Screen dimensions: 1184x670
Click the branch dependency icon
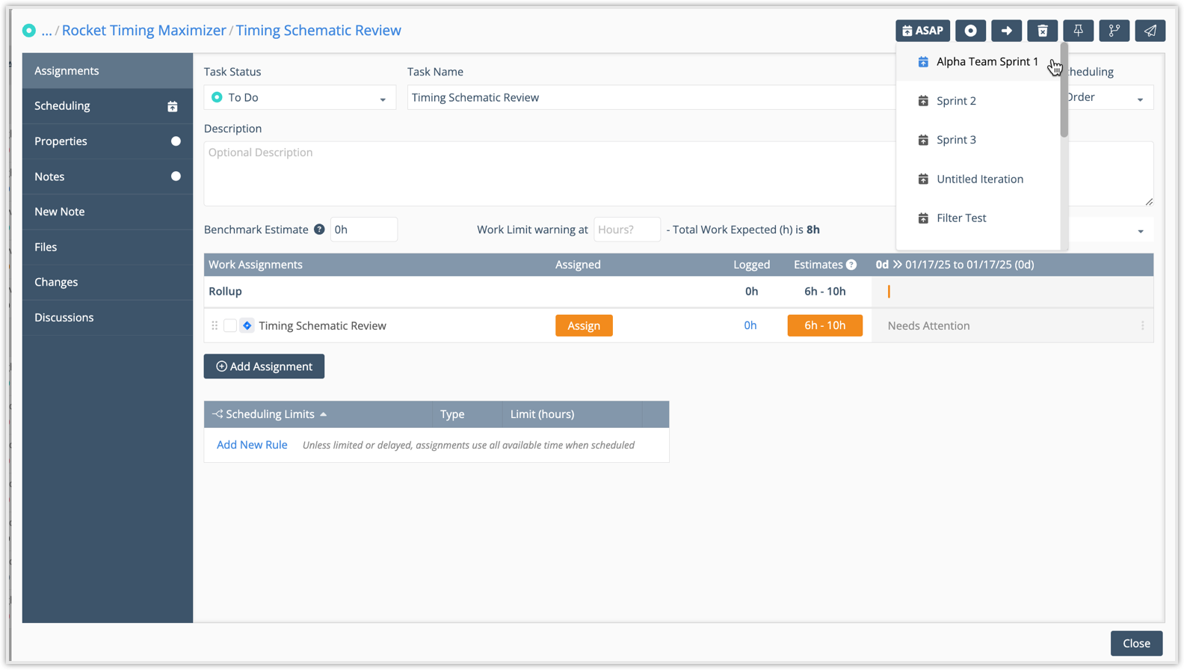1114,31
